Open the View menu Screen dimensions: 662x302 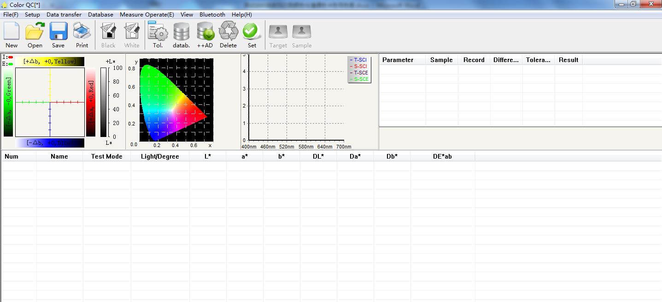pyautogui.click(x=187, y=15)
